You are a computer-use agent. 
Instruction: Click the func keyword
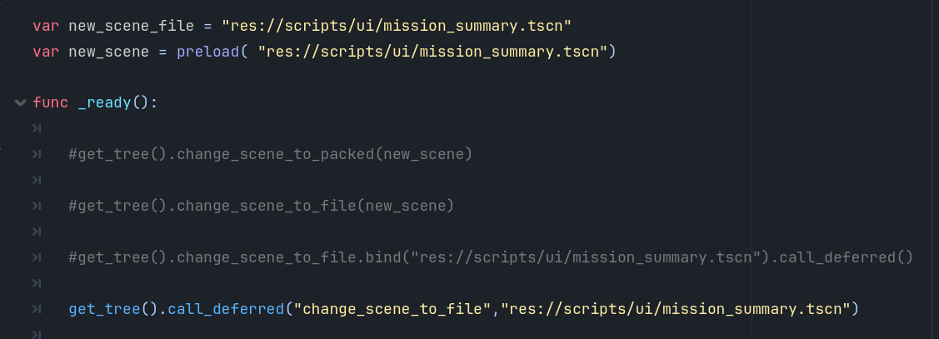click(51, 103)
